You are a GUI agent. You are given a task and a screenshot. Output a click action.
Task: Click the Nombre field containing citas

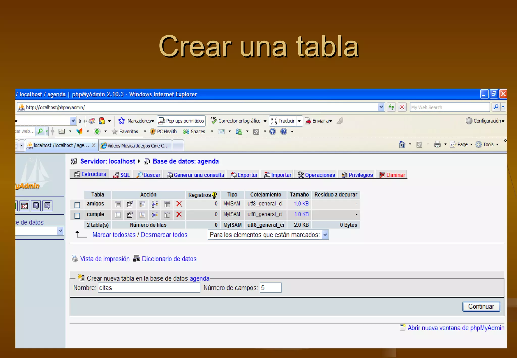149,288
